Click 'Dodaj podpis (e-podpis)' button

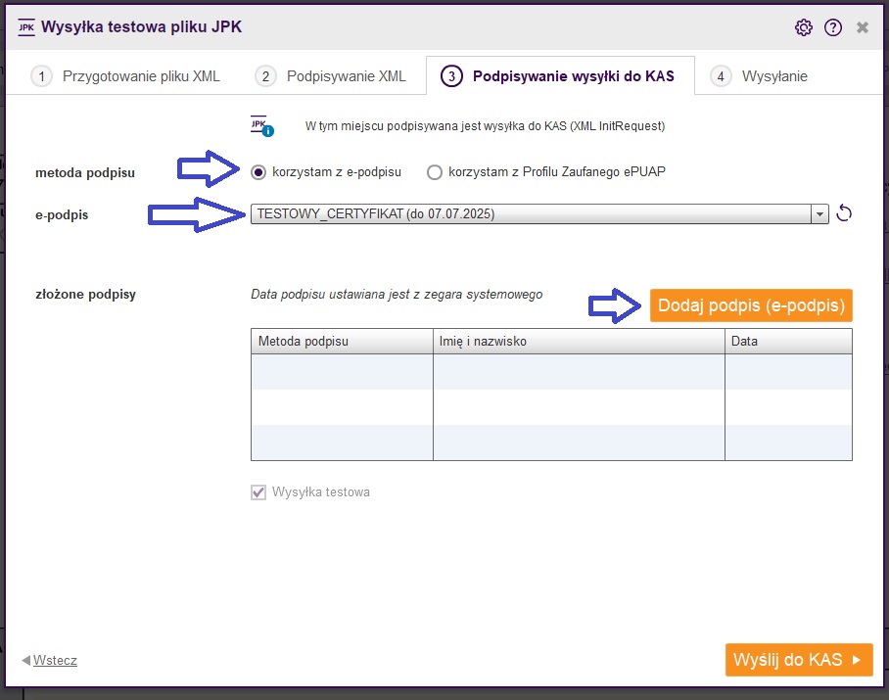(x=751, y=305)
